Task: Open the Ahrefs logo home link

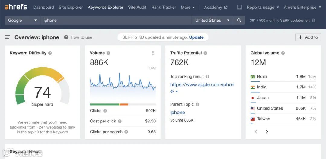Action: 16,7
